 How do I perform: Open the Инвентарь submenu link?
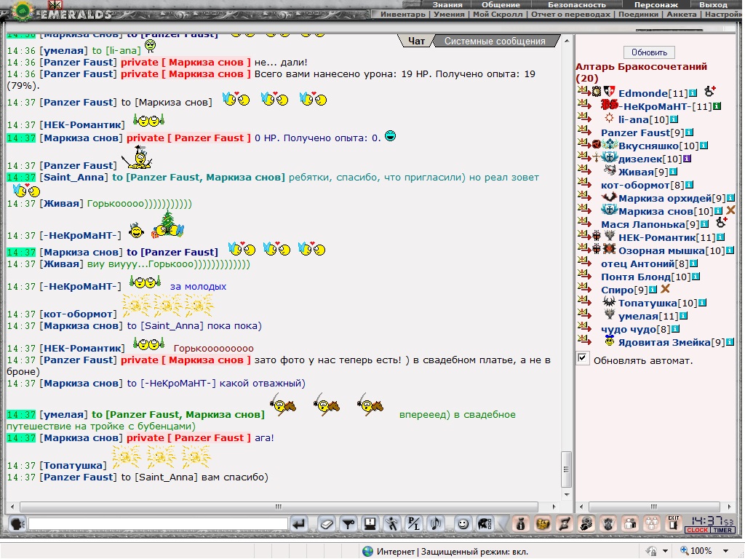pyautogui.click(x=403, y=15)
